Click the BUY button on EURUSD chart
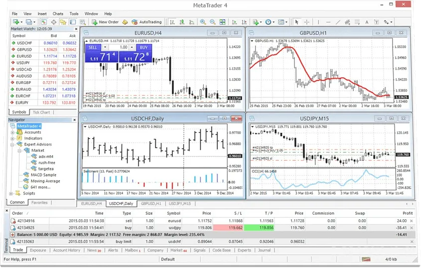 [143, 47]
